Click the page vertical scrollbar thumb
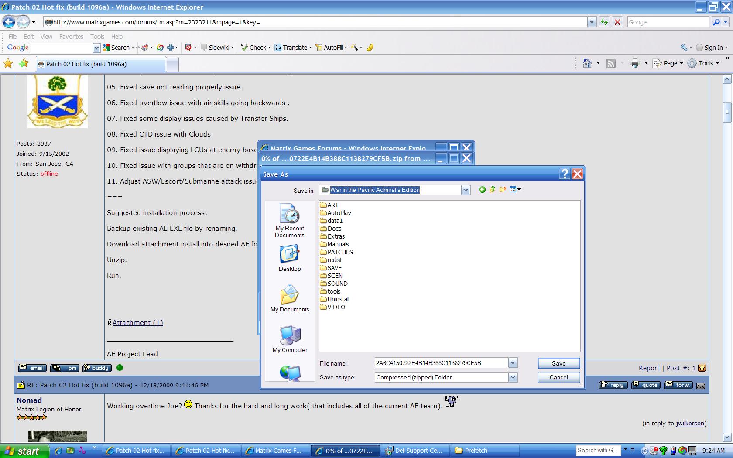Image resolution: width=733 pixels, height=458 pixels. point(727,112)
